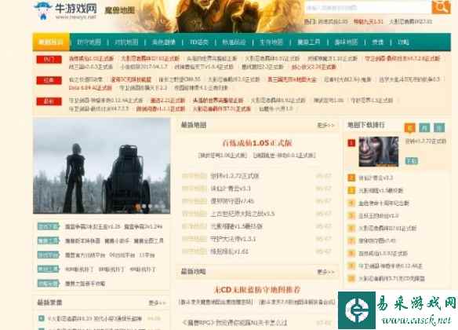The height and width of the screenshot is (330, 458).
Task: Click the second red tag beside the classic links row
Action: tap(49, 80)
